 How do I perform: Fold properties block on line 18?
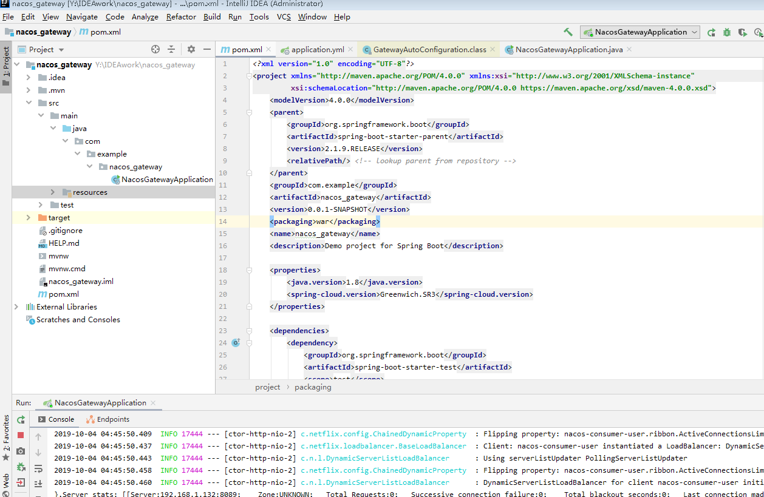(249, 270)
